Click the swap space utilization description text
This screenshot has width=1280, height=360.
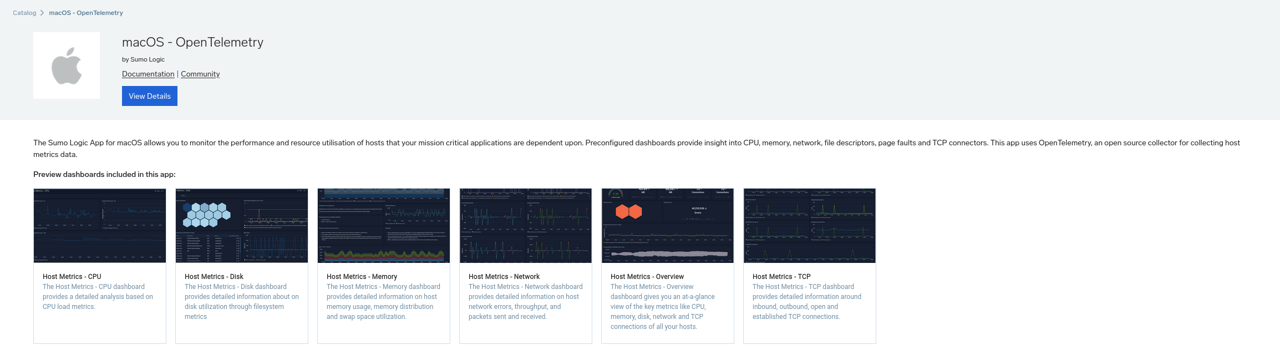[384, 302]
